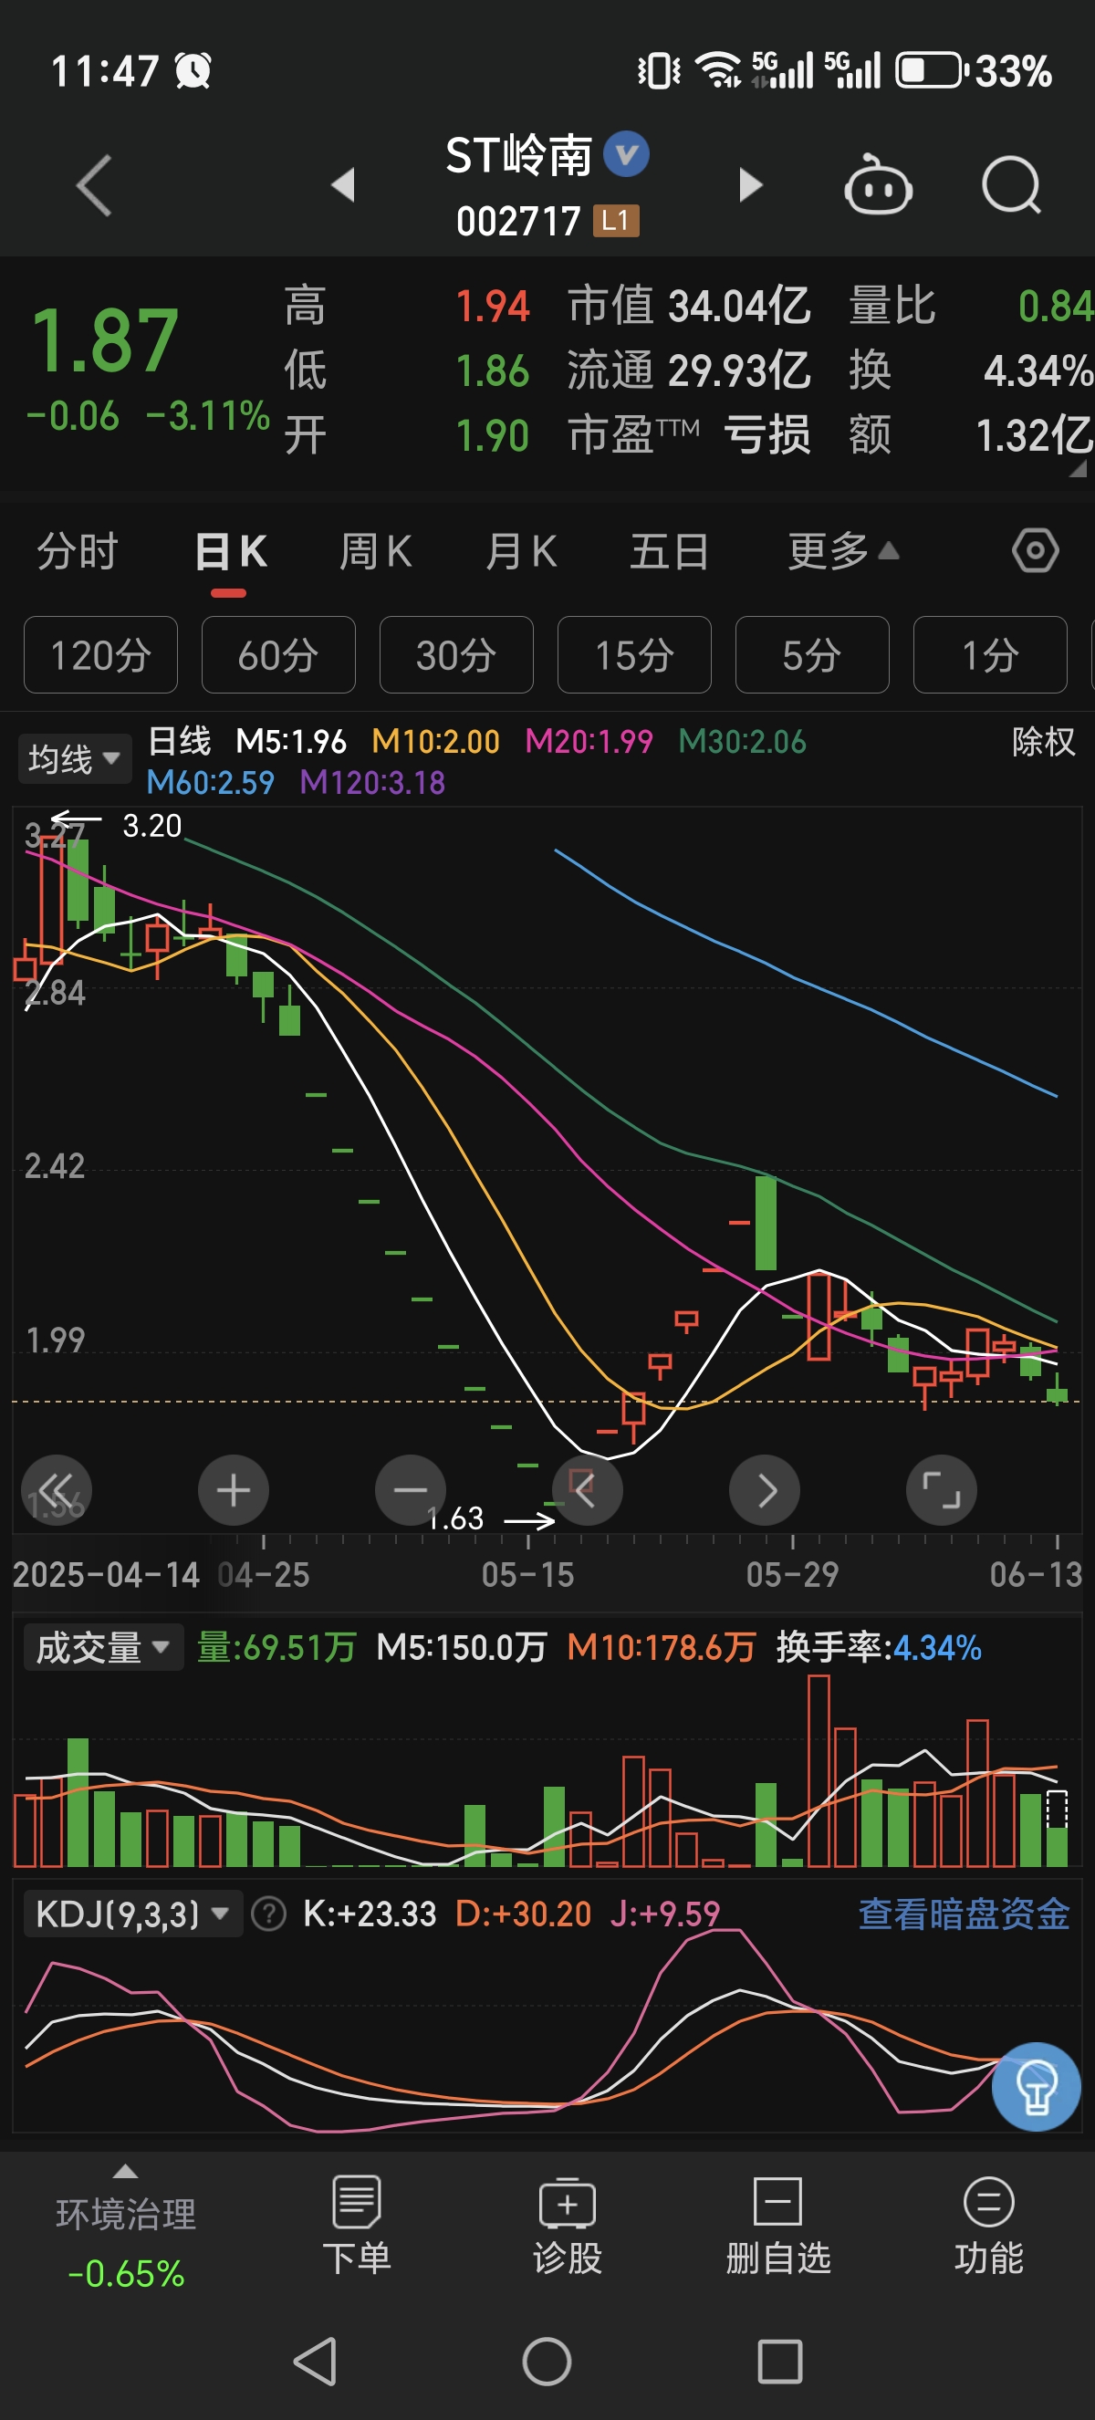This screenshot has height=2420, width=1095.
Task: Open the robot AI assistant icon
Action: (877, 185)
